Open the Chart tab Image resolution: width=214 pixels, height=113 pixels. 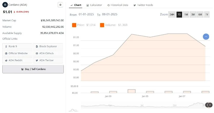tap(76, 5)
